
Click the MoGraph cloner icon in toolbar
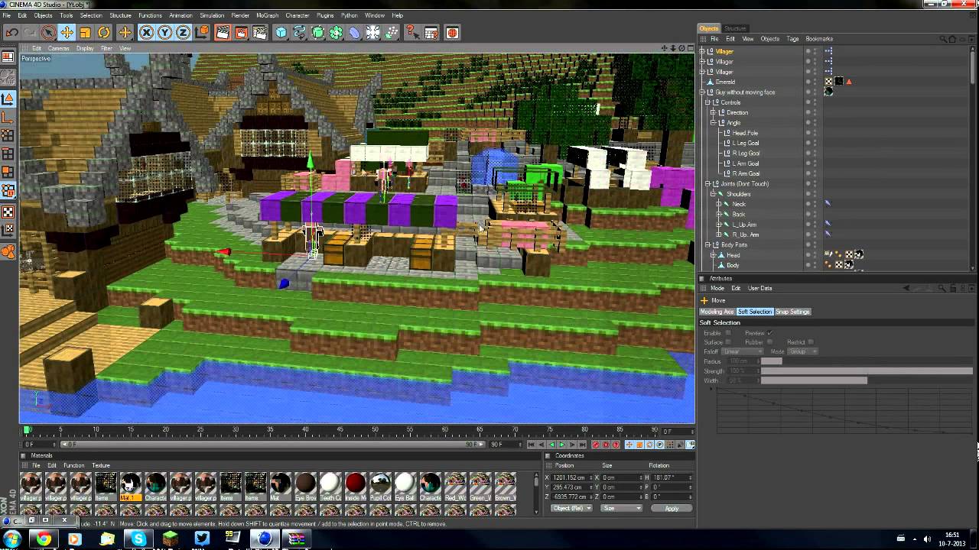pos(318,32)
